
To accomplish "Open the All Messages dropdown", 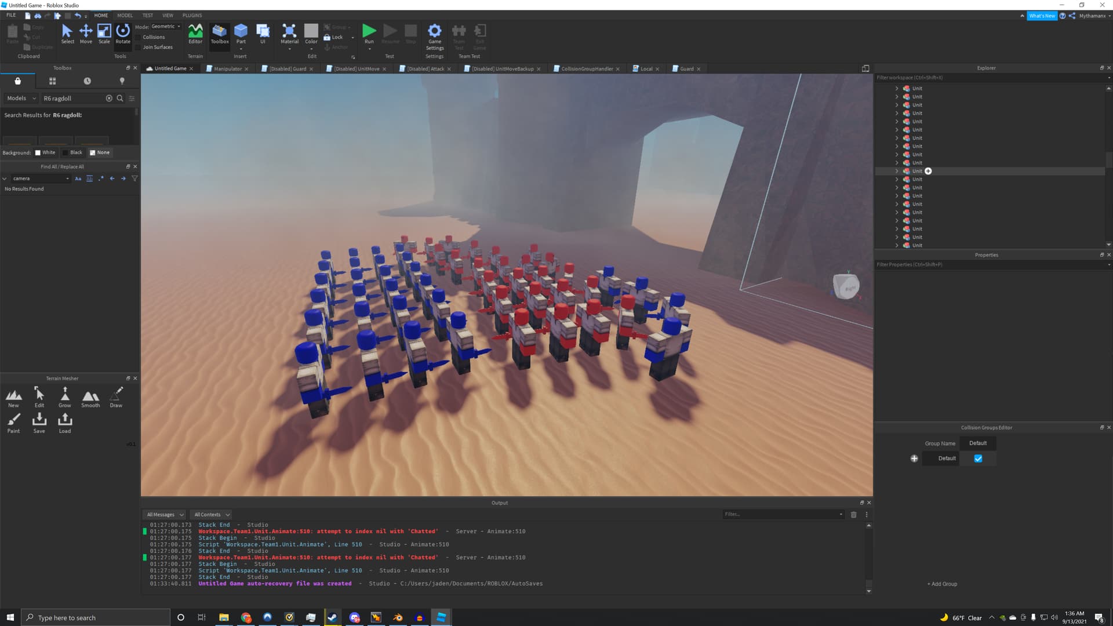I will [x=165, y=515].
